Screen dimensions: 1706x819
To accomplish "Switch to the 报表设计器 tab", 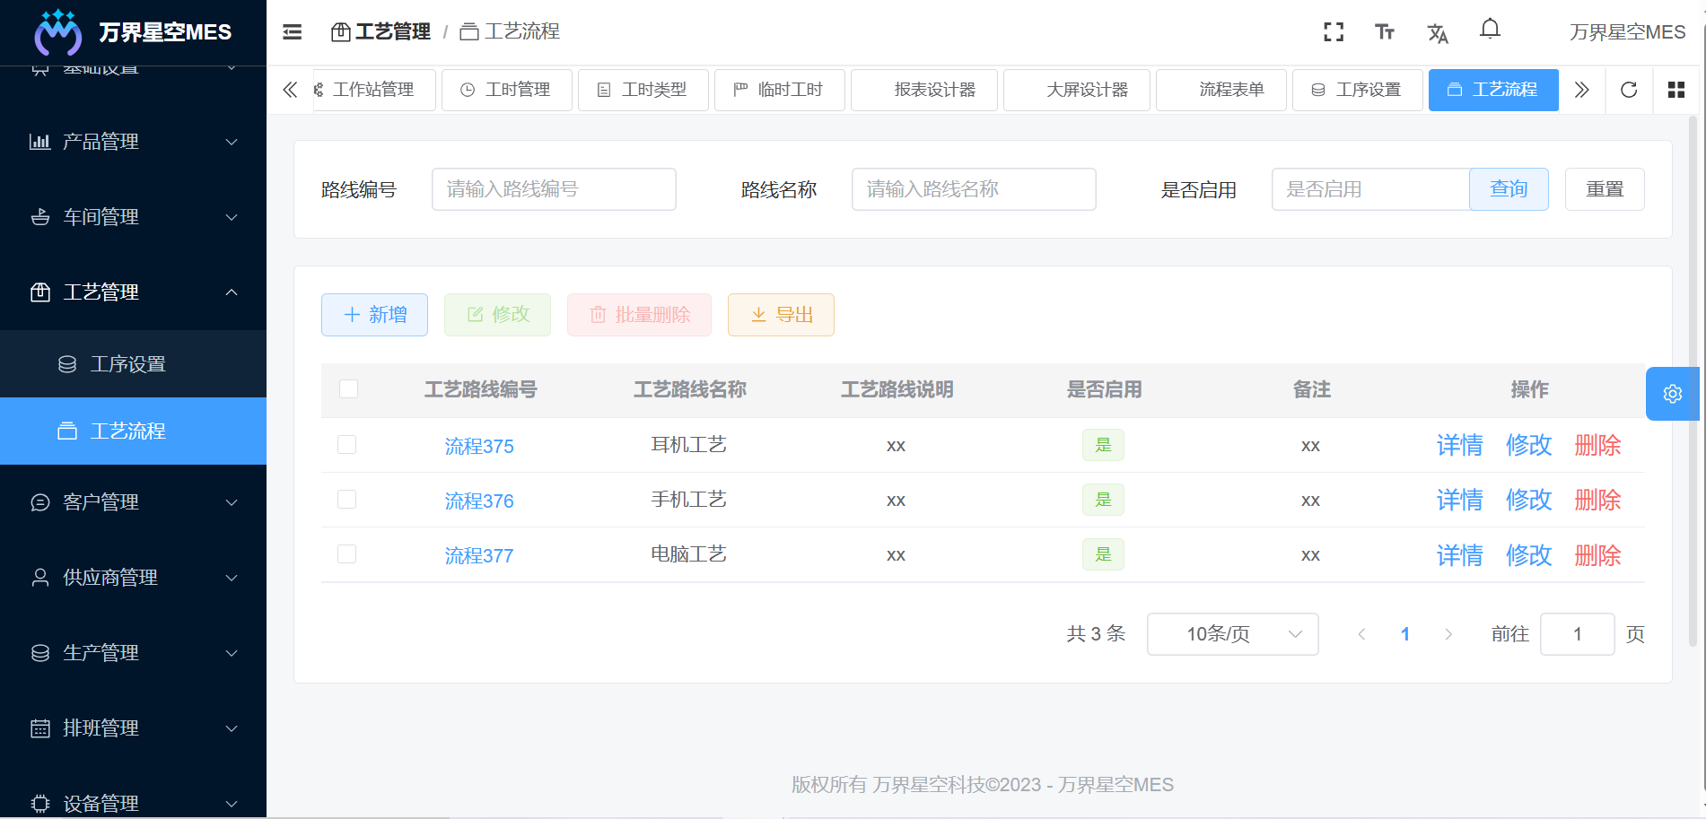I will tap(923, 90).
